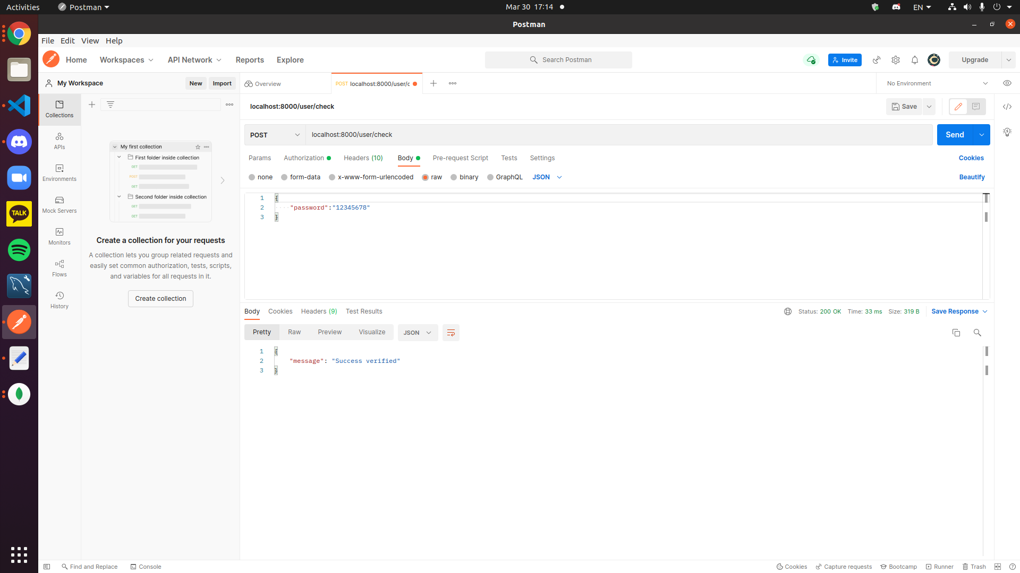Screen dimensions: 1020x573
Task: Open the History sidebar panel
Action: (59, 300)
